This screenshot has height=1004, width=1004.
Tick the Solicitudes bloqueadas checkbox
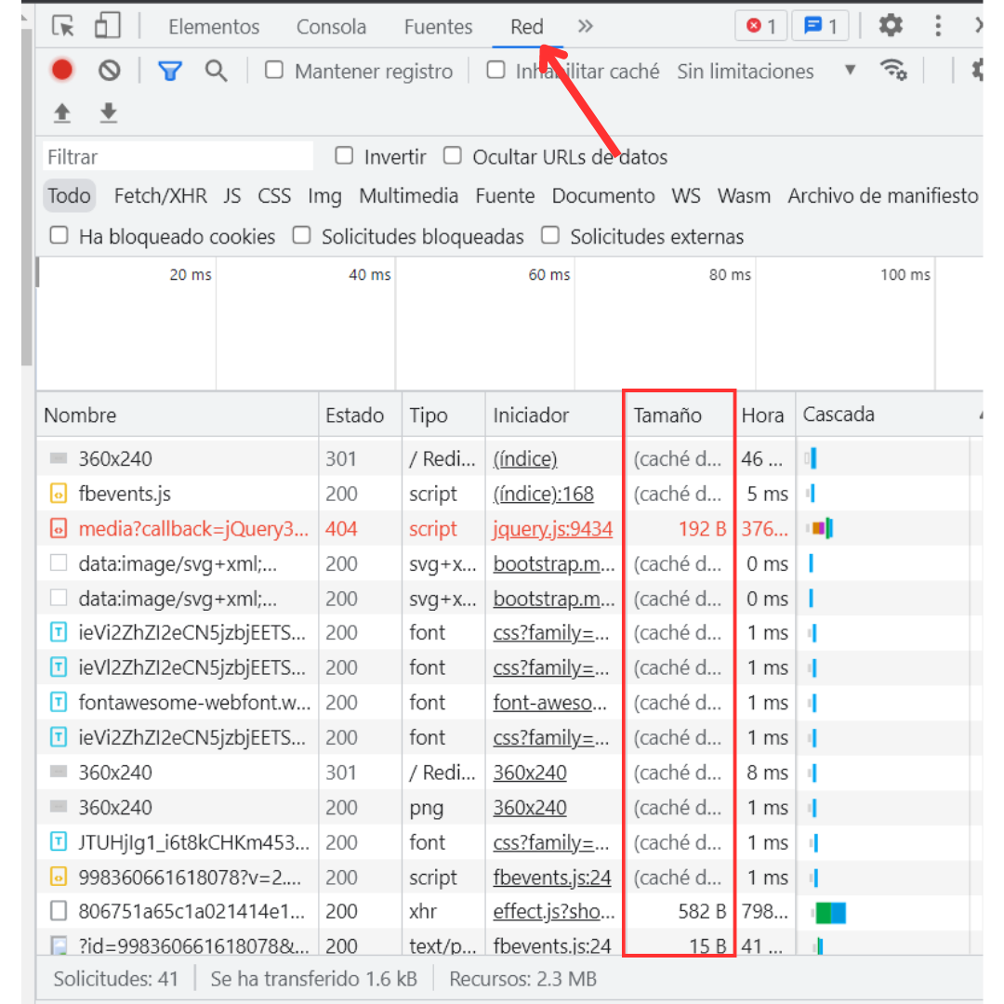(301, 236)
